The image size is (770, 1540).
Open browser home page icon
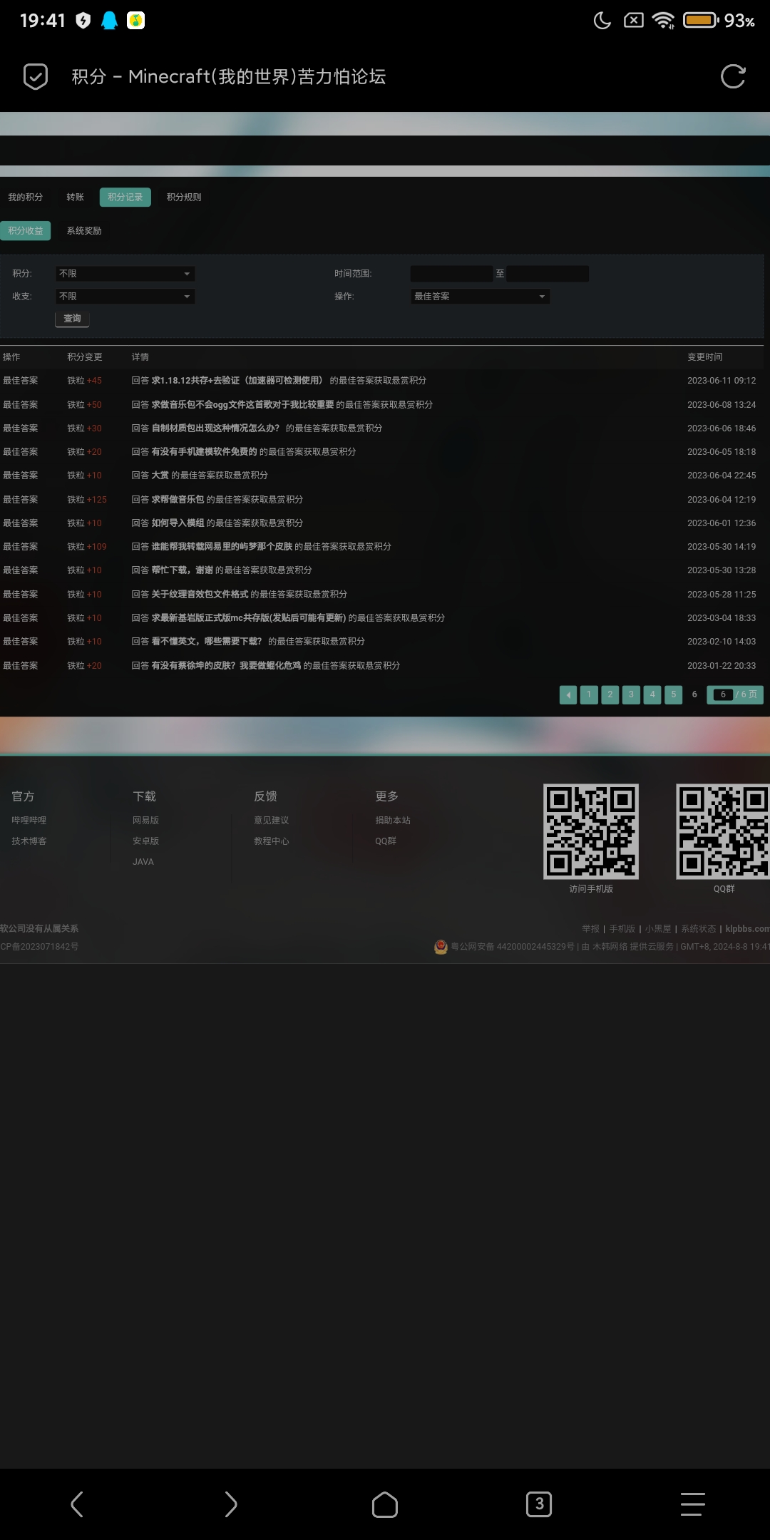tap(385, 1504)
